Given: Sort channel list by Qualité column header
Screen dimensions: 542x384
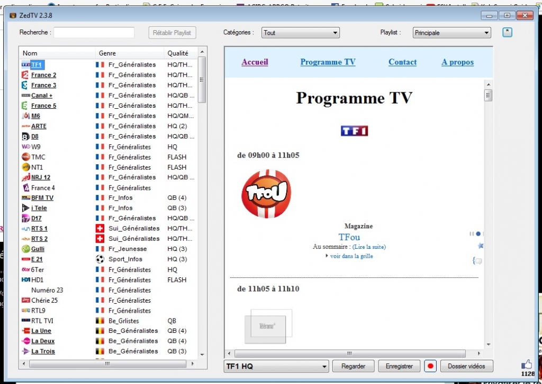Looking at the screenshot, I should pos(180,53).
